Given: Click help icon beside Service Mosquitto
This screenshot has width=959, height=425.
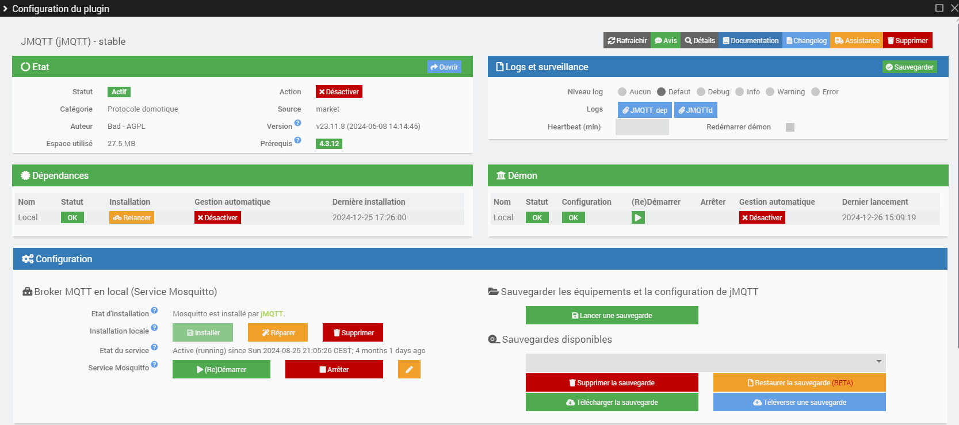Looking at the screenshot, I should pyautogui.click(x=154, y=364).
